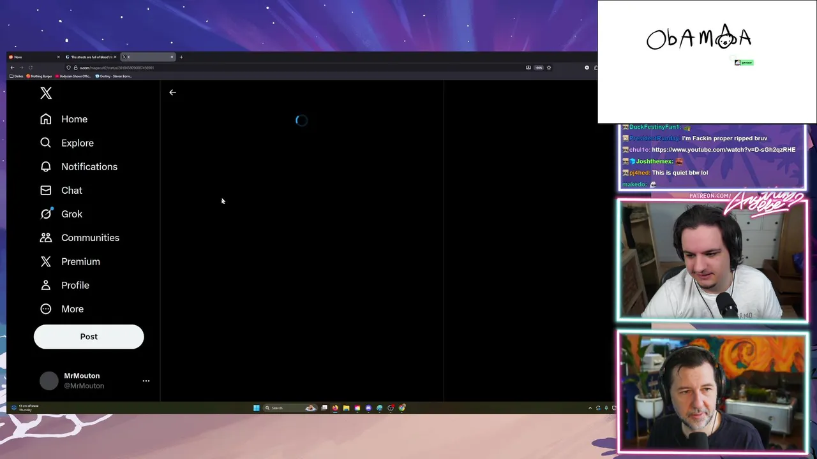817x459 pixels.
Task: Click the white Post button
Action: point(89,337)
